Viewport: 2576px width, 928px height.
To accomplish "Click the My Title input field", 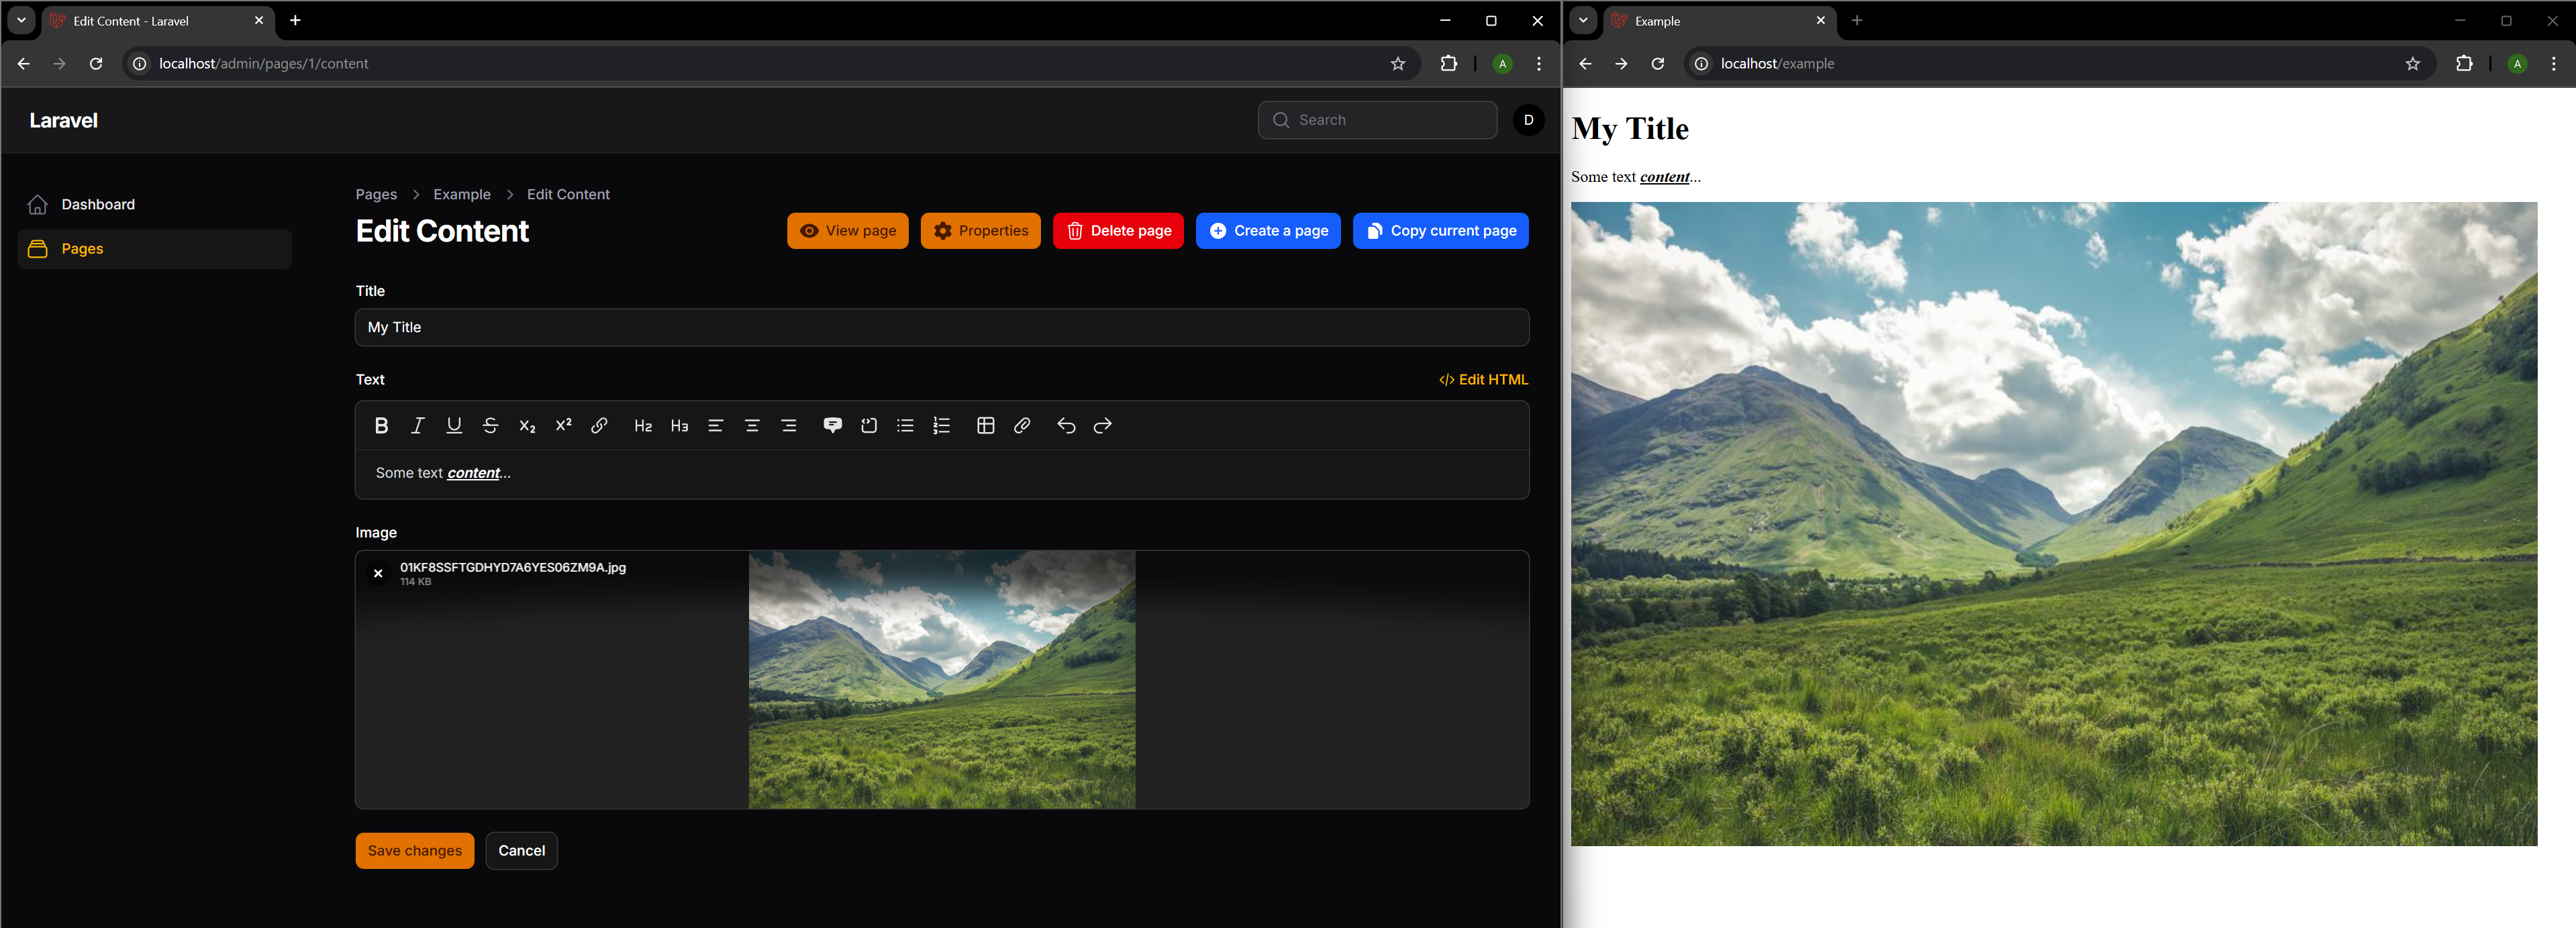I will [941, 327].
